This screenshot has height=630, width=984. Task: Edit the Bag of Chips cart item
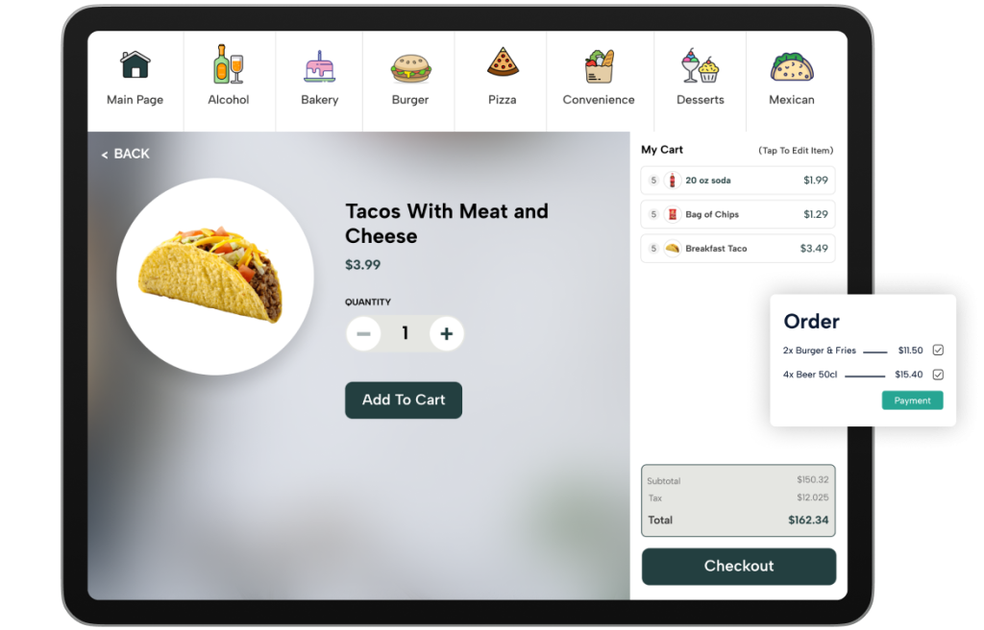(x=738, y=214)
